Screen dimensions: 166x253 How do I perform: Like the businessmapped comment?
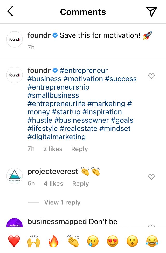pos(151,226)
